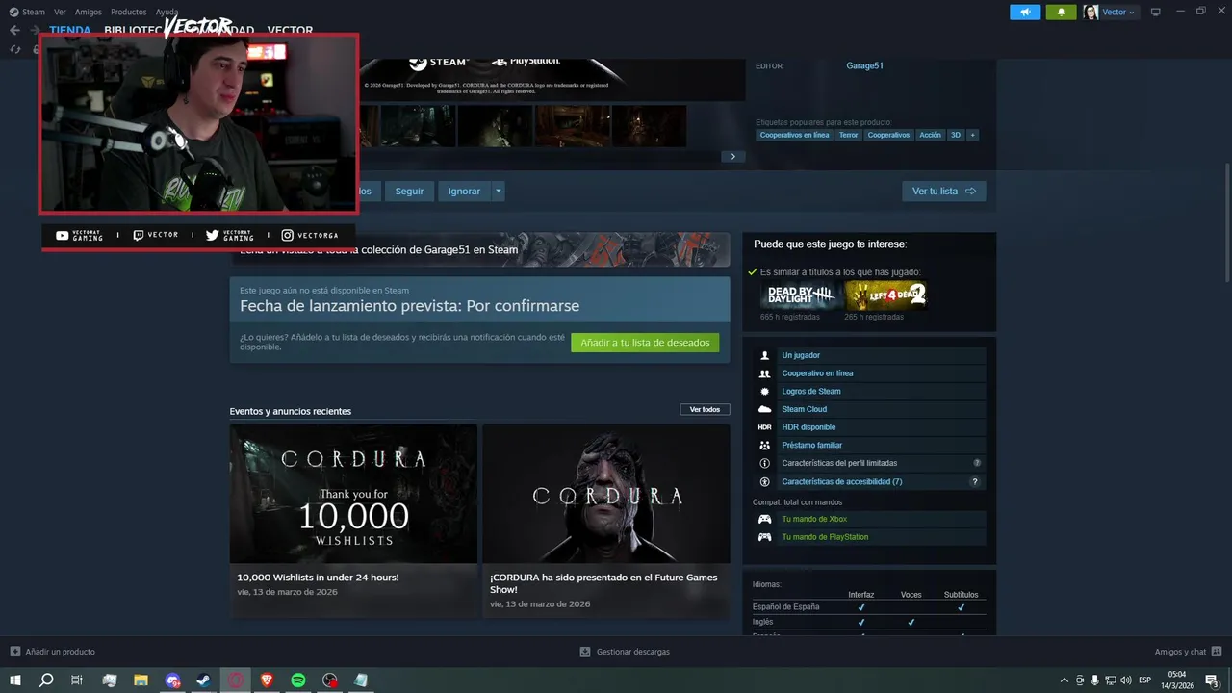The image size is (1232, 693).
Task: Click Añadir un producto at bottom
Action: [53, 652]
